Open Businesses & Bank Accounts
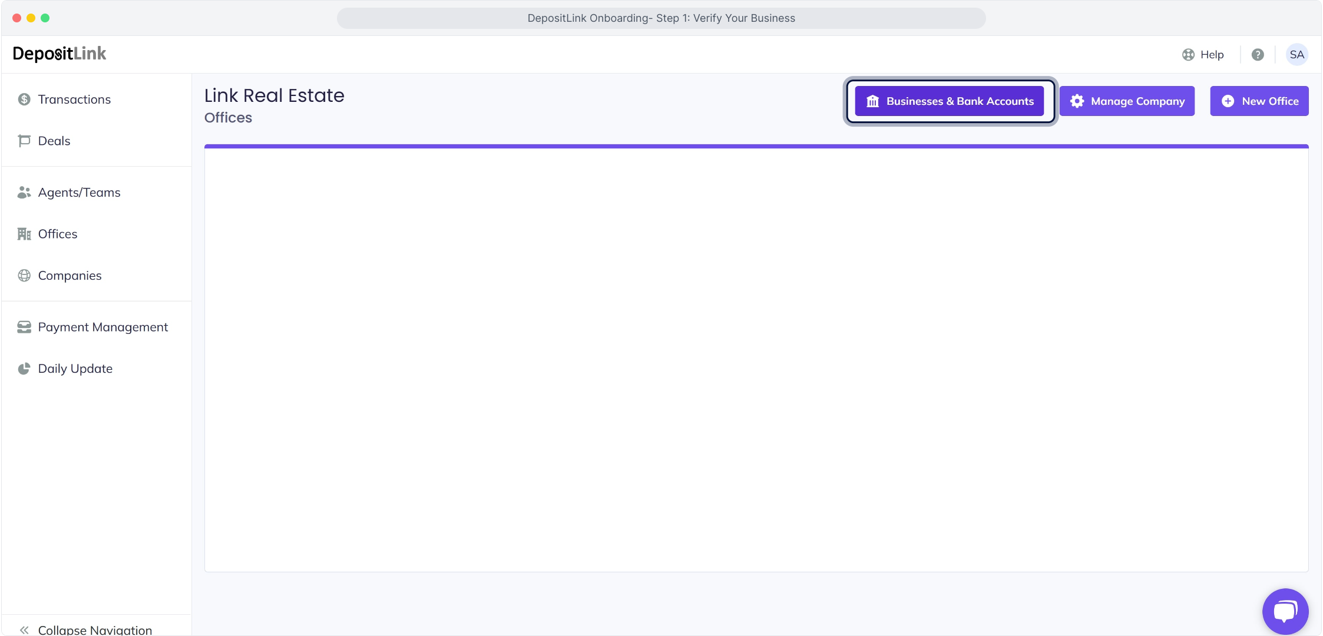Image resolution: width=1323 pixels, height=636 pixels. tap(950, 101)
